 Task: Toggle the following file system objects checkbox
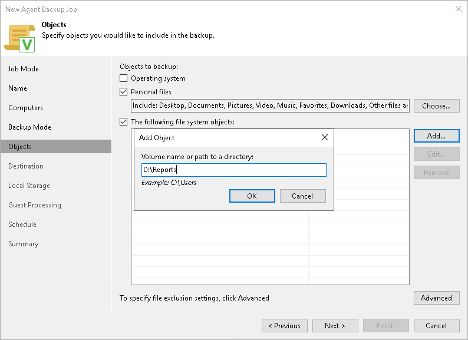(x=123, y=122)
